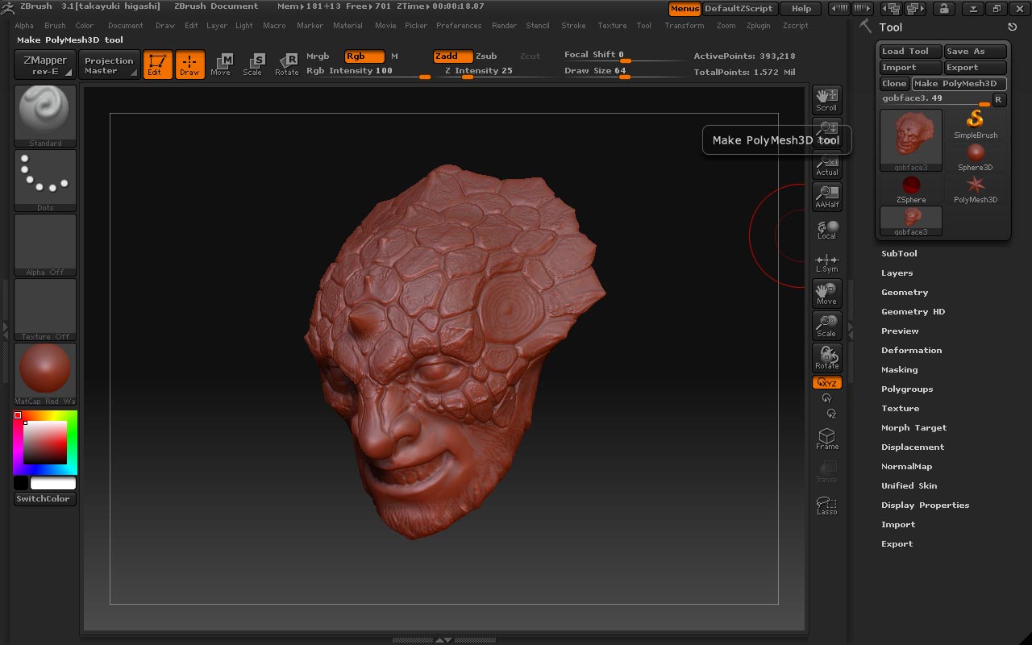Screen dimensions: 1032x645
Task: Toggle the Zadd sculpt mode
Action: (x=452, y=56)
